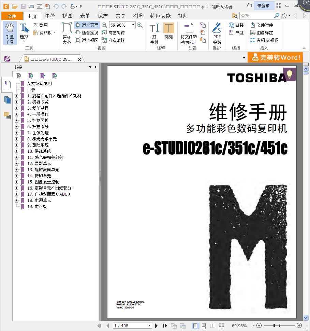Click the zoom in magnifier icon
310x331 pixels.
140,25
